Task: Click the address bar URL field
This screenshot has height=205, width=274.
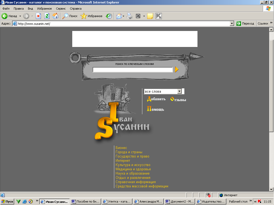Action: click(x=123, y=23)
